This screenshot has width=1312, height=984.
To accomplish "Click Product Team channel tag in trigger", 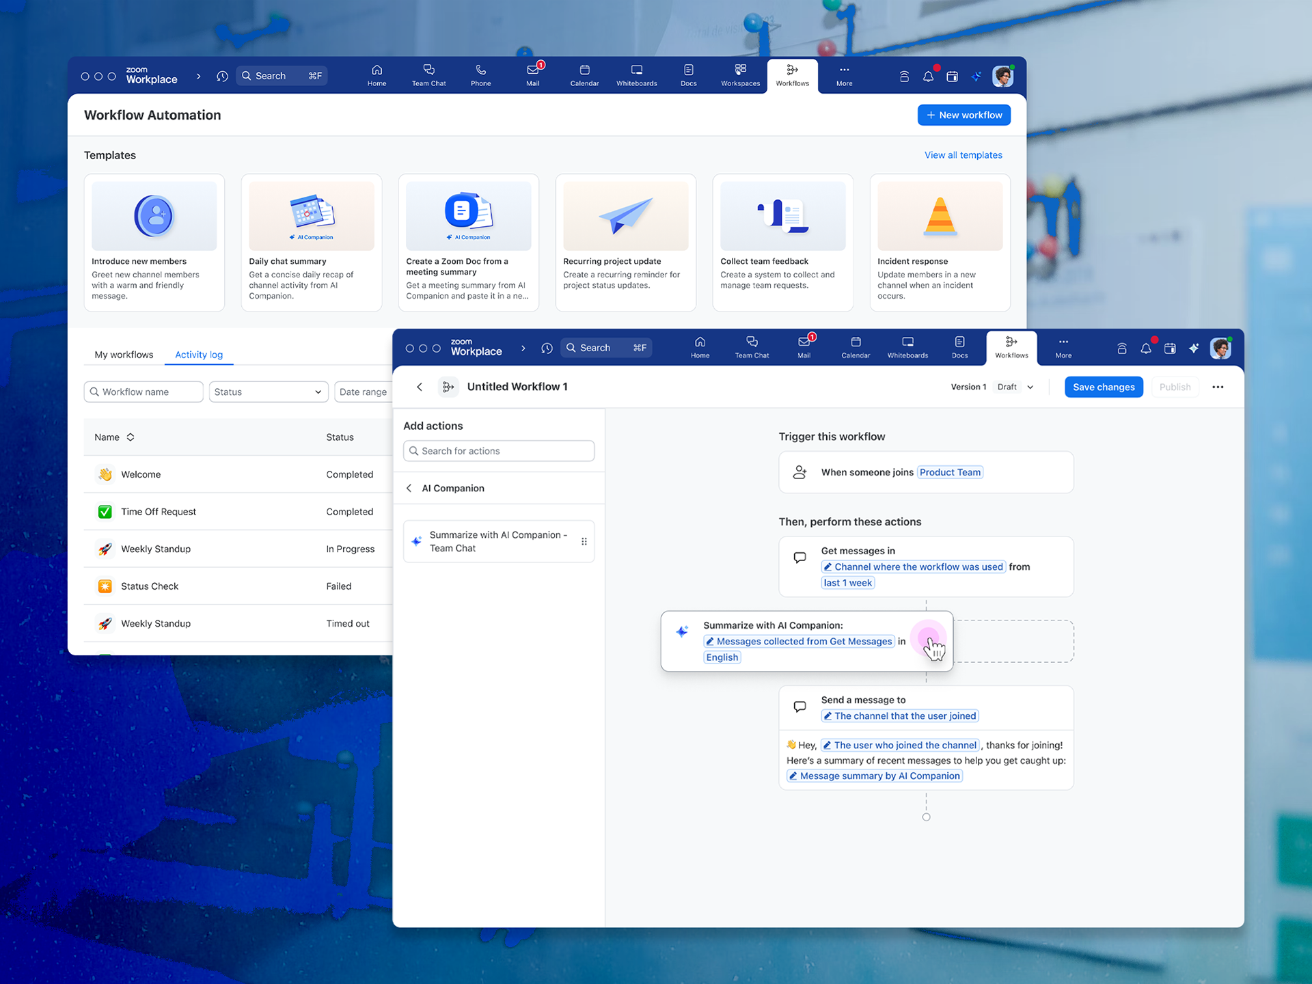I will click(x=950, y=472).
